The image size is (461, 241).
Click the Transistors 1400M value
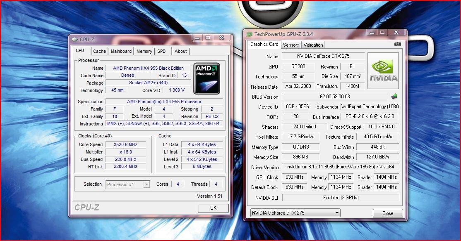(353, 86)
